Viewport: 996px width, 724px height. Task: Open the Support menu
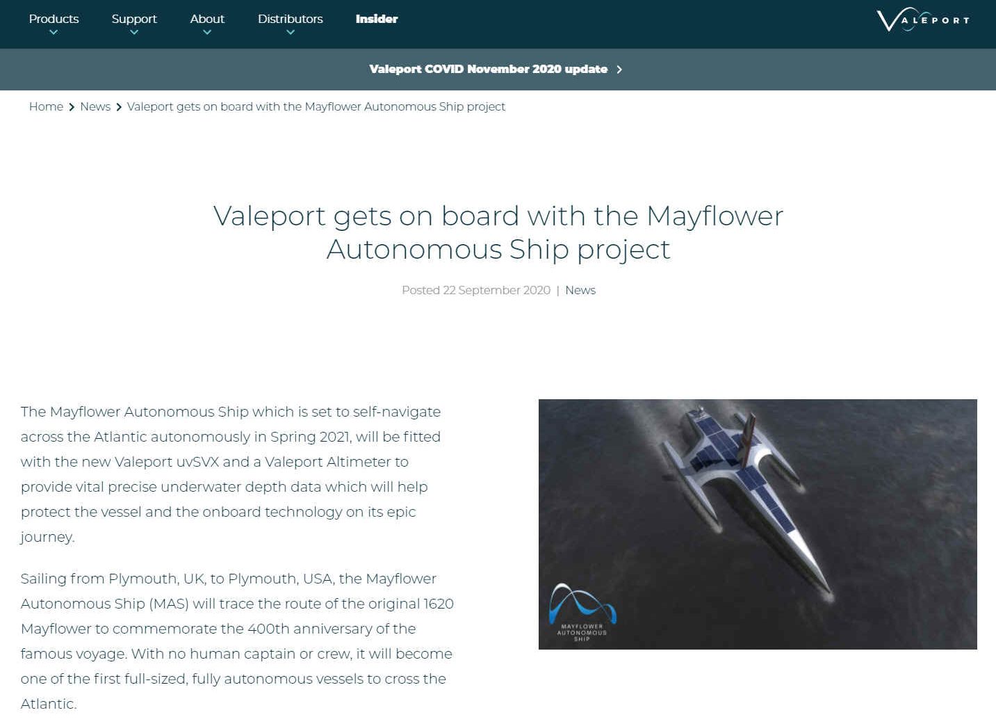(x=134, y=19)
